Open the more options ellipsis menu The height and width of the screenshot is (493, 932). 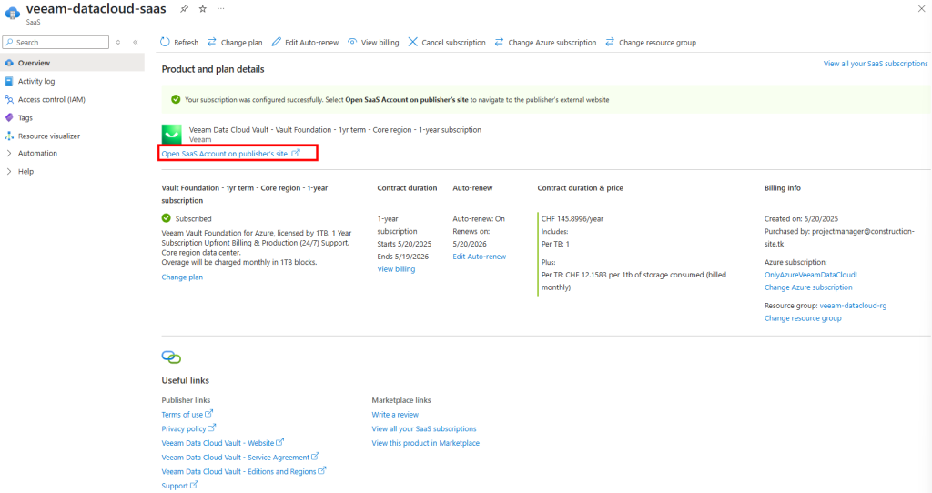pyautogui.click(x=221, y=9)
